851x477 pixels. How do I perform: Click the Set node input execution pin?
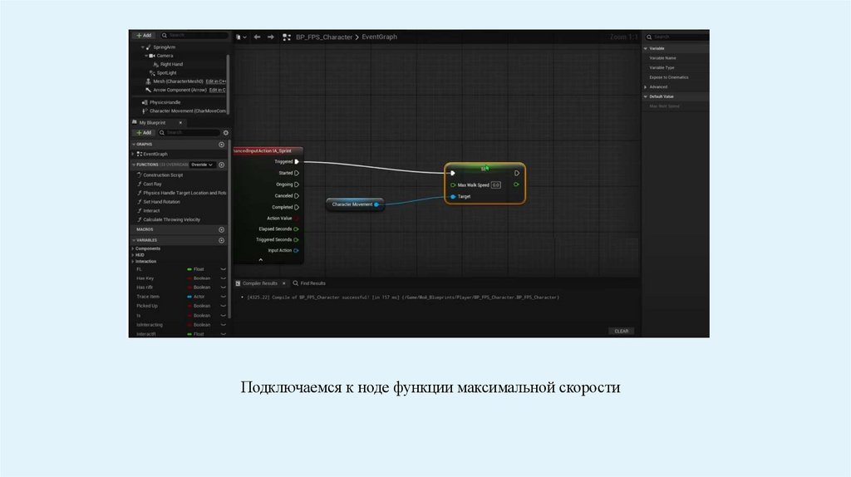coord(453,173)
